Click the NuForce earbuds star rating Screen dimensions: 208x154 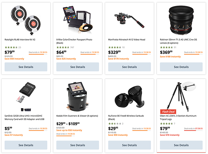click(x=116, y=123)
